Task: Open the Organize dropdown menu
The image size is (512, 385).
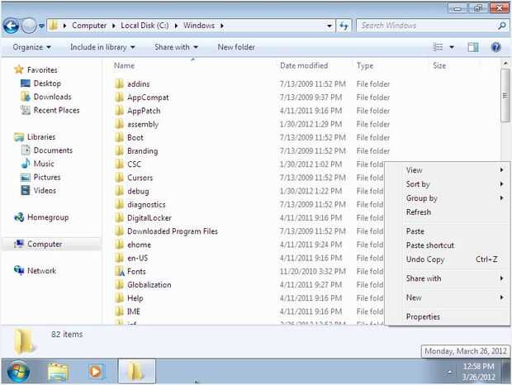Action: pyautogui.click(x=32, y=47)
